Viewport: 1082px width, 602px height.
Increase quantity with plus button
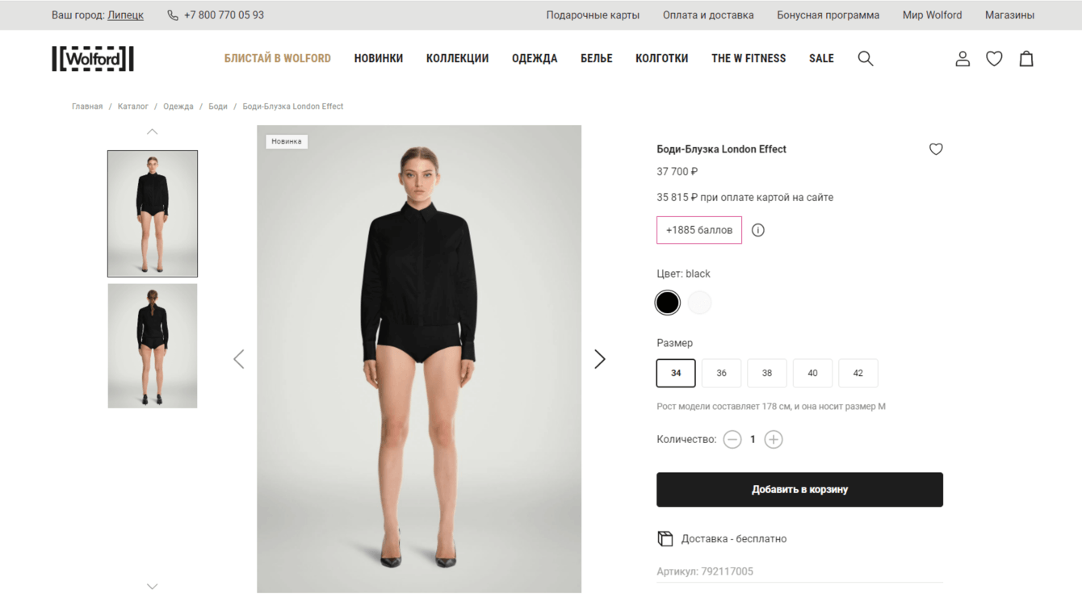click(x=773, y=440)
